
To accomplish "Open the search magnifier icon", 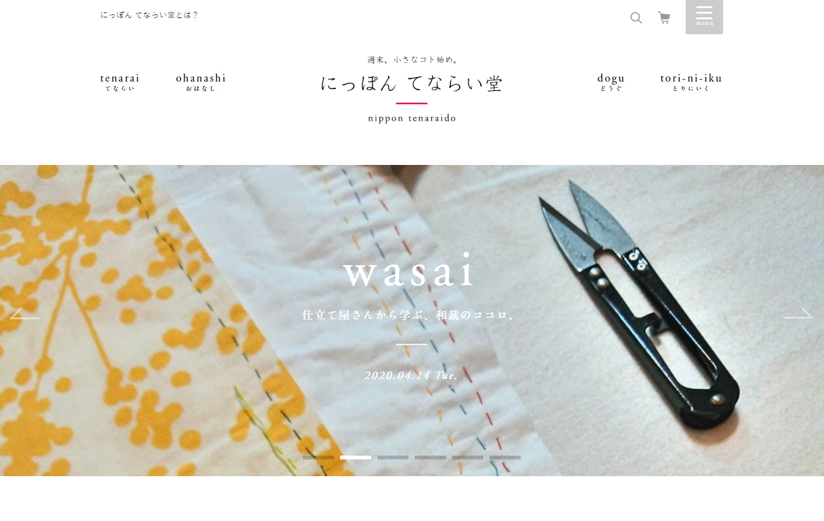I will point(636,17).
